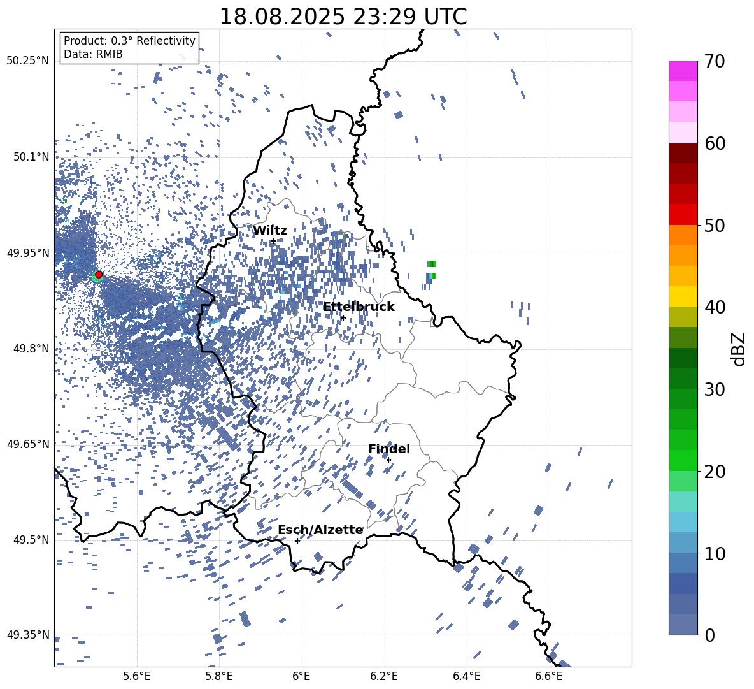
Task: Click the red radar site marker
Action: pos(99,275)
